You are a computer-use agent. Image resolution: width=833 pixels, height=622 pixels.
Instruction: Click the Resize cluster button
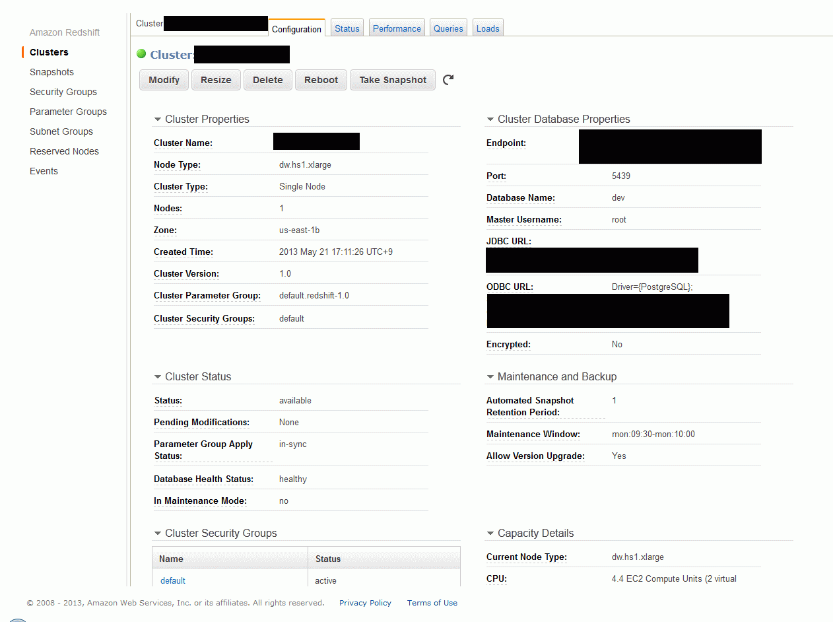pyautogui.click(x=216, y=80)
